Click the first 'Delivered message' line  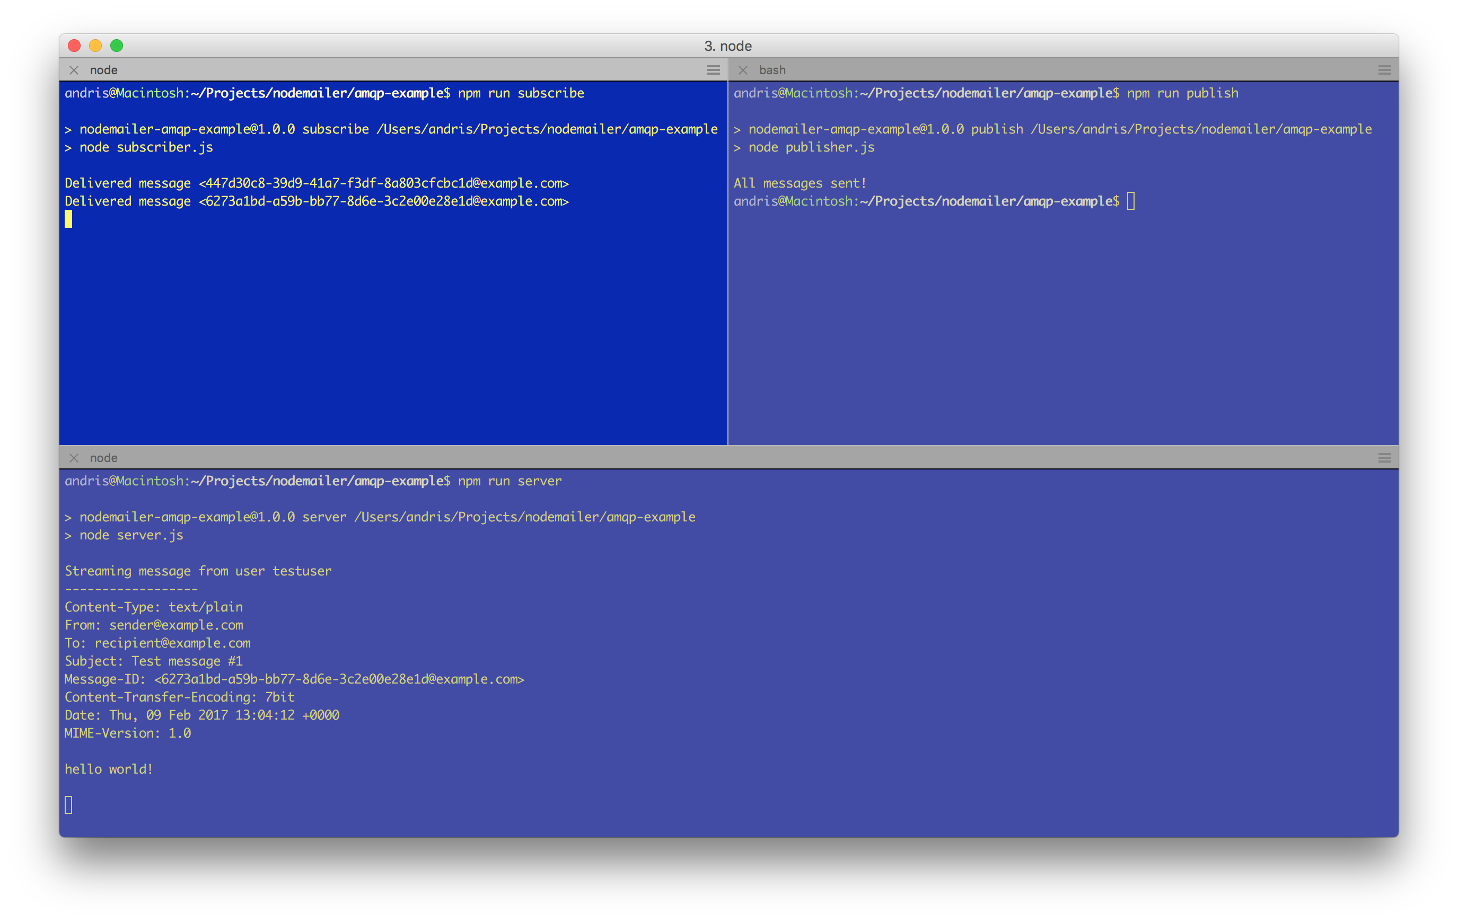316,183
